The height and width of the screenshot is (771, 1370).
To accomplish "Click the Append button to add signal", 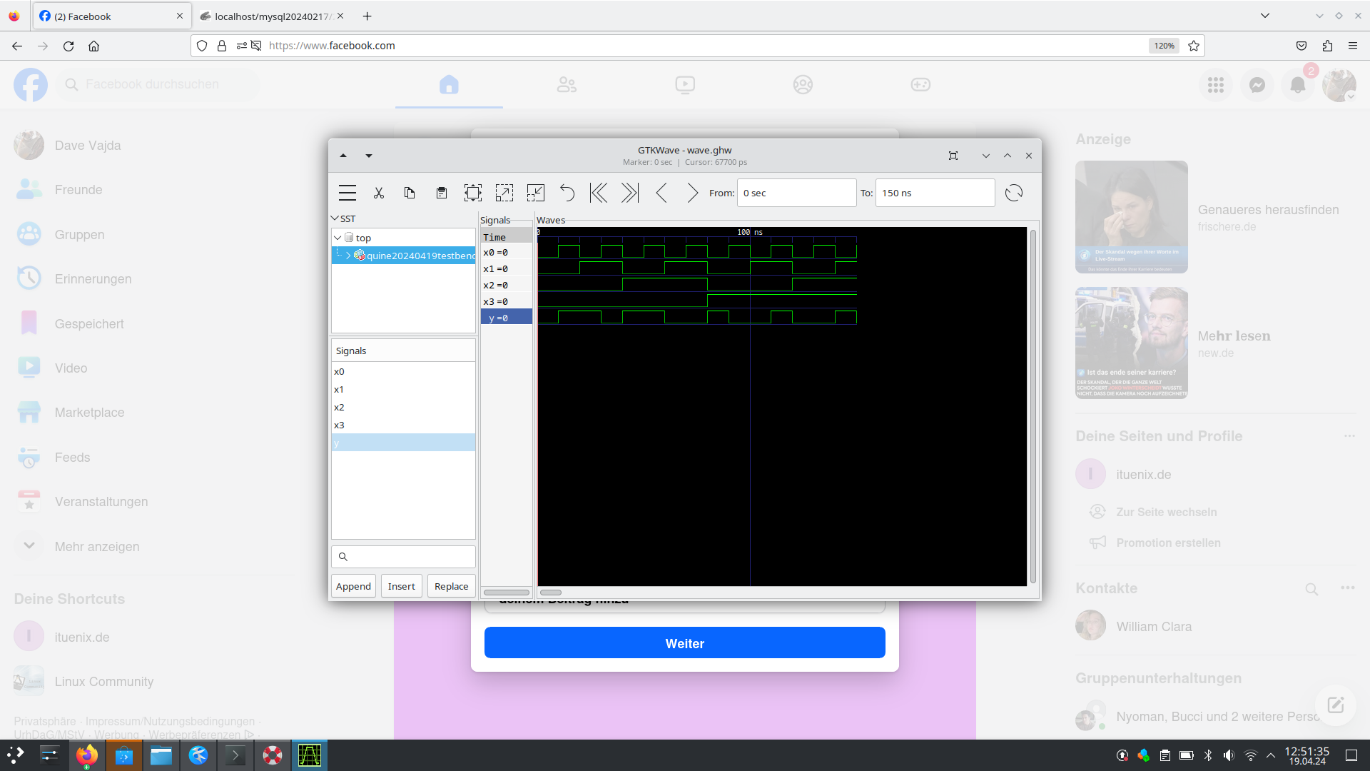I will [x=354, y=585].
